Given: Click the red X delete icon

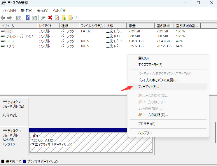Looking at the screenshot, I should 50,18.
